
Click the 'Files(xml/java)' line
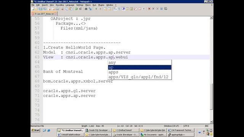click(79, 28)
